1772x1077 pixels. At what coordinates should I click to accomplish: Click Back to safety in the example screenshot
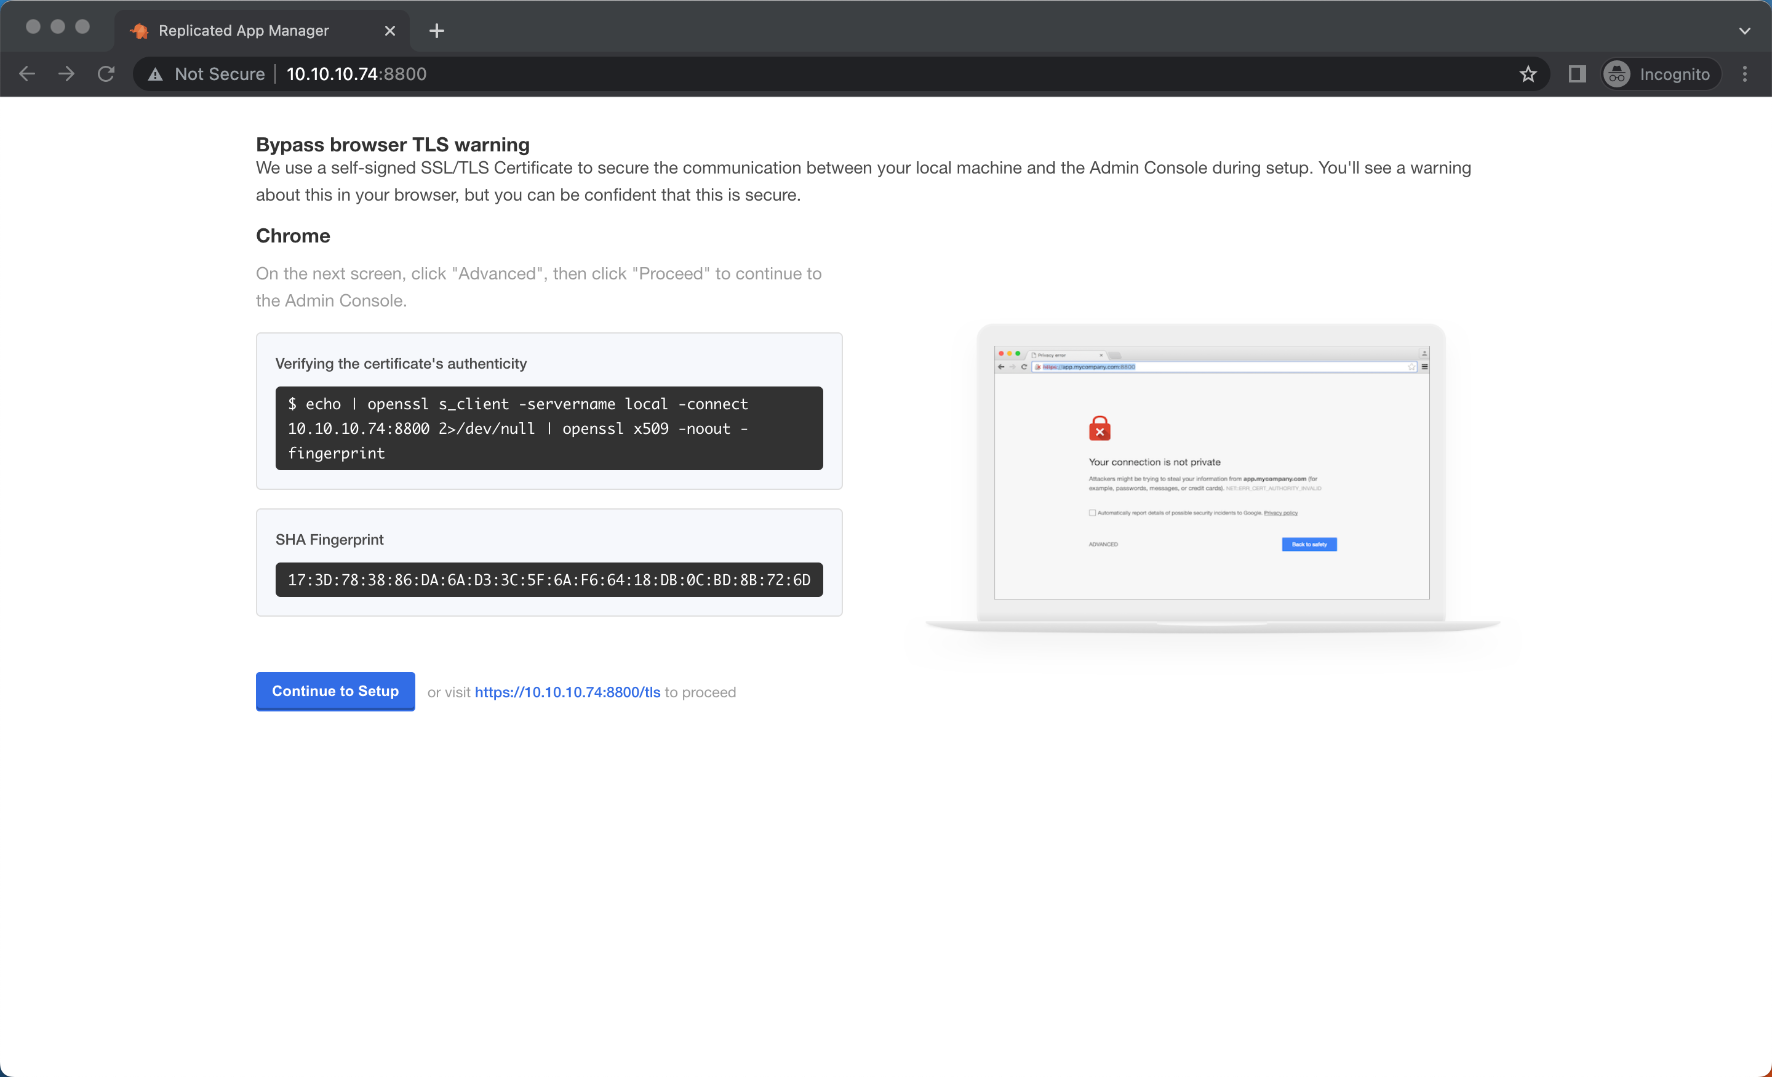(x=1309, y=545)
